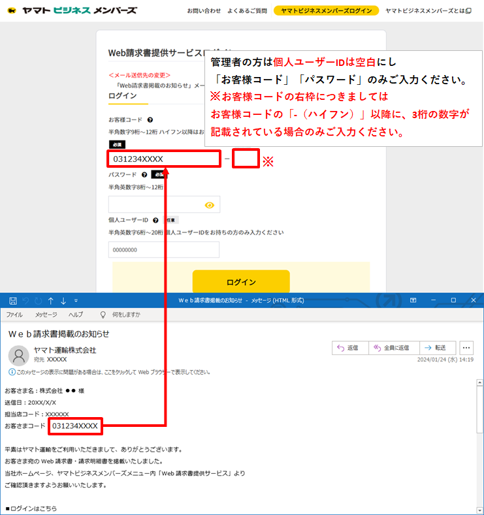
Task: Click the 担当店コード：XXXXXX line
Action: click(x=37, y=414)
